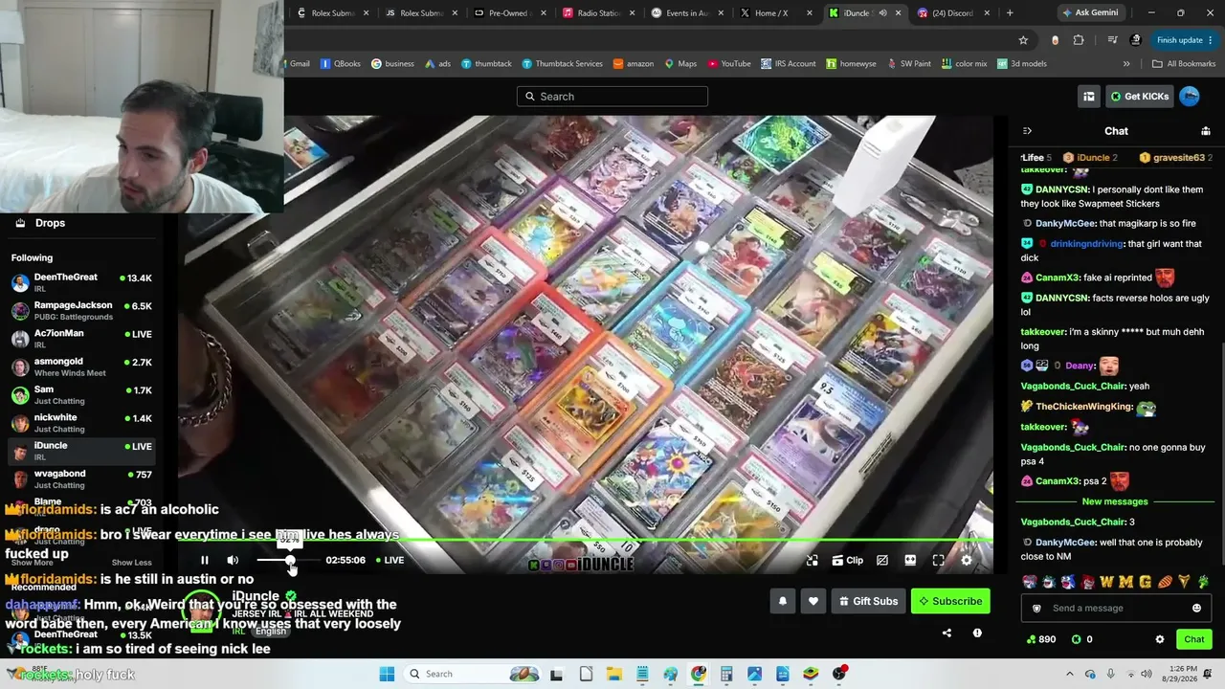Open Ac7ionMan channel in sidebar
1225x689 pixels.
pos(82,339)
